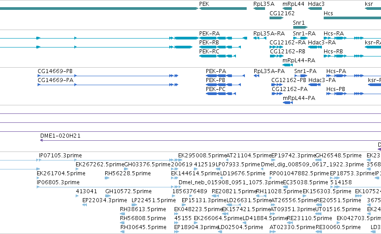Screen dimensions: 381x234
Task: Select the DME1-020H21 clone label
Action: pyautogui.click(x=60, y=136)
